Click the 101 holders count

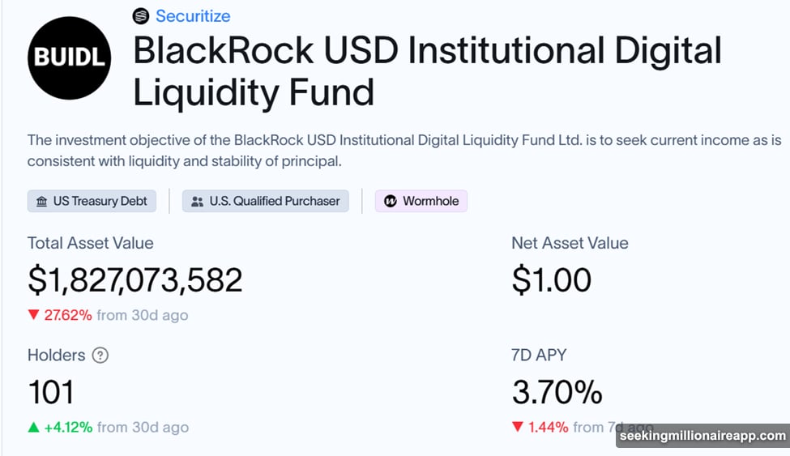click(x=50, y=393)
